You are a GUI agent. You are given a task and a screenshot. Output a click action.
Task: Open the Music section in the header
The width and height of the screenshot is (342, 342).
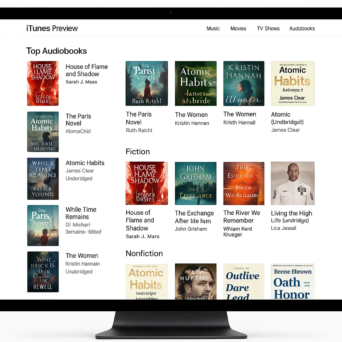pos(213,29)
